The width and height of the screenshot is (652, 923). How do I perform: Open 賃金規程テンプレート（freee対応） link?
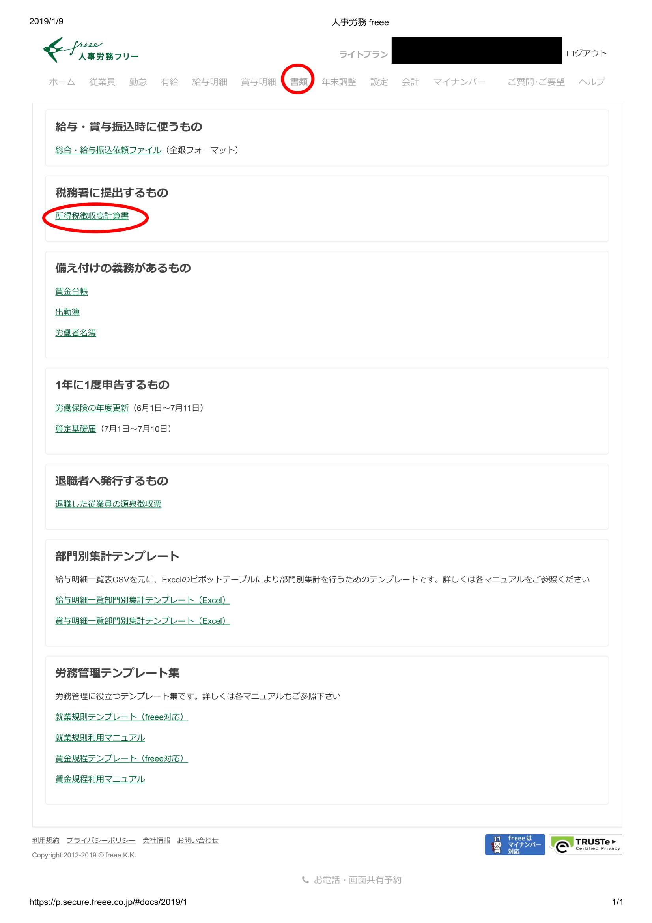(x=122, y=758)
